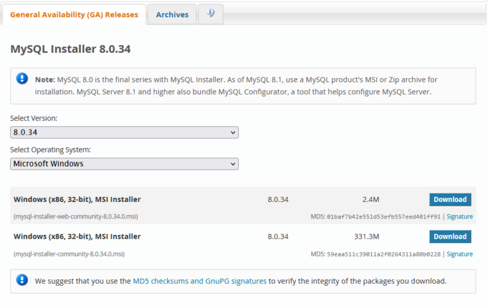Click the info icon next to checksum suggestion
Screen dimensions: 488x308
(23, 280)
